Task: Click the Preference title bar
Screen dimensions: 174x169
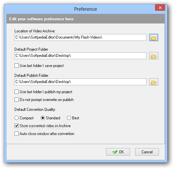Action: (x=86, y=9)
